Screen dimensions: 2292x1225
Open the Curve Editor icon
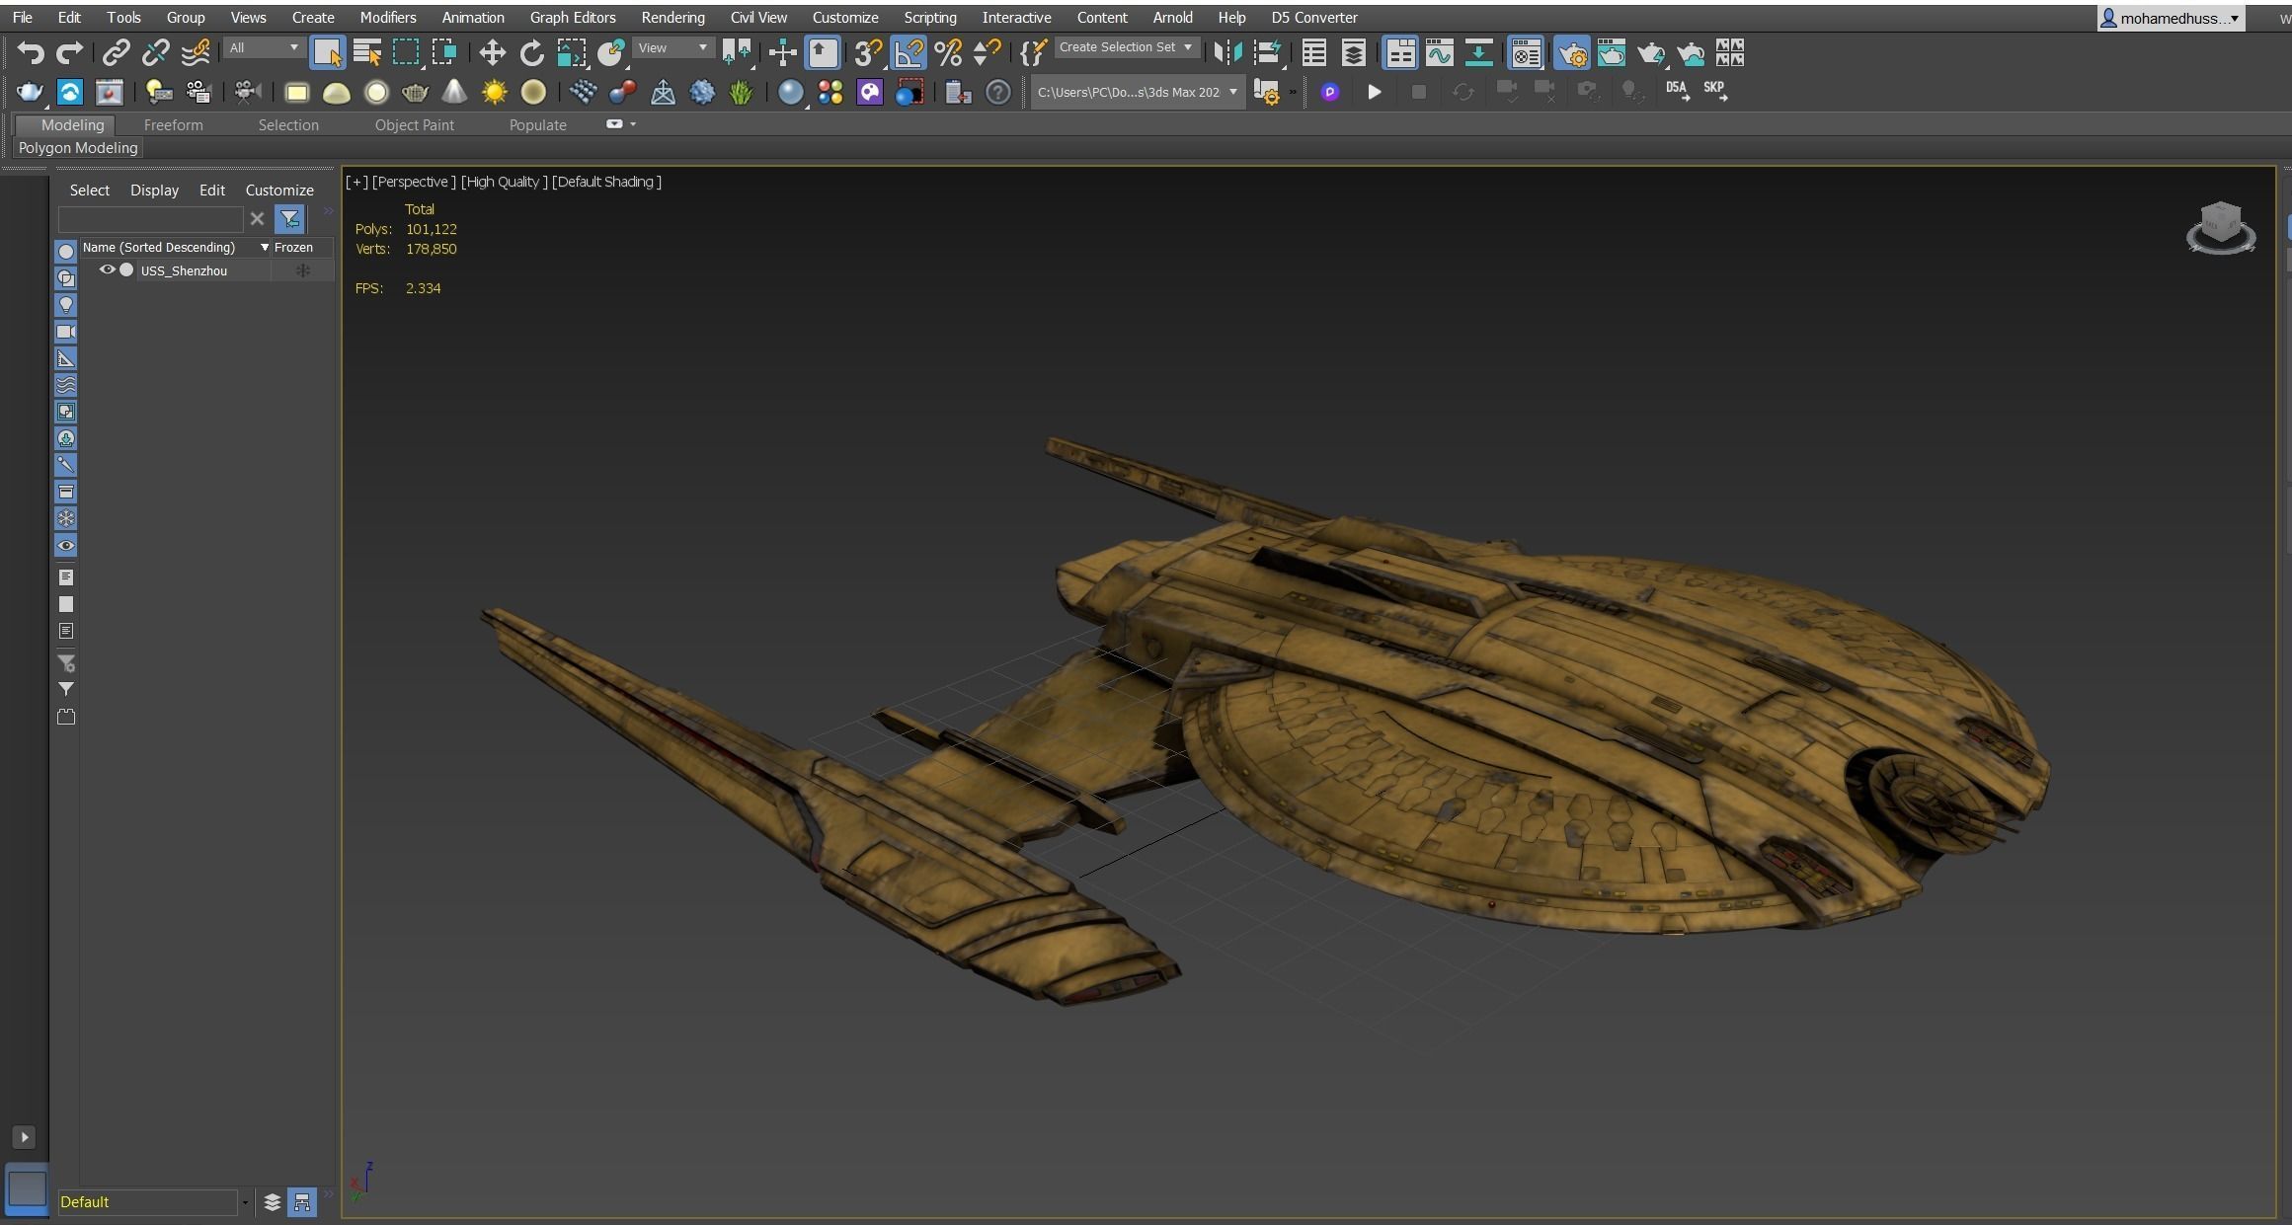1440,52
